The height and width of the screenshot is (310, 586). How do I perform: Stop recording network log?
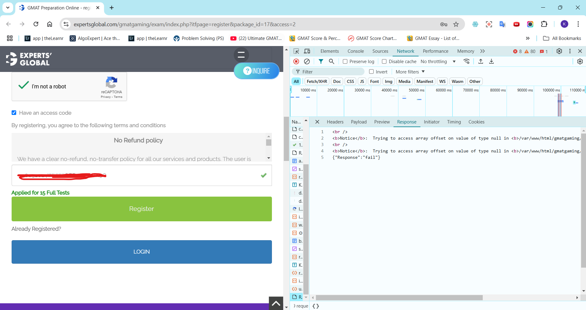coord(296,61)
